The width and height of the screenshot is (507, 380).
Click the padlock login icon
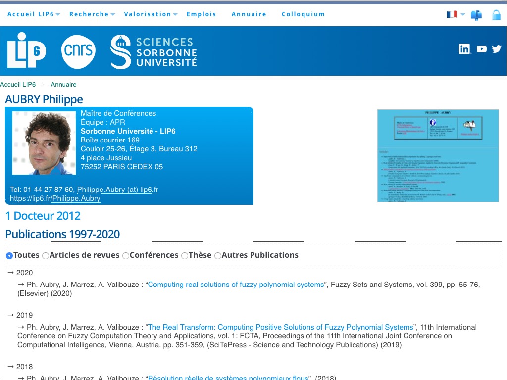(496, 15)
